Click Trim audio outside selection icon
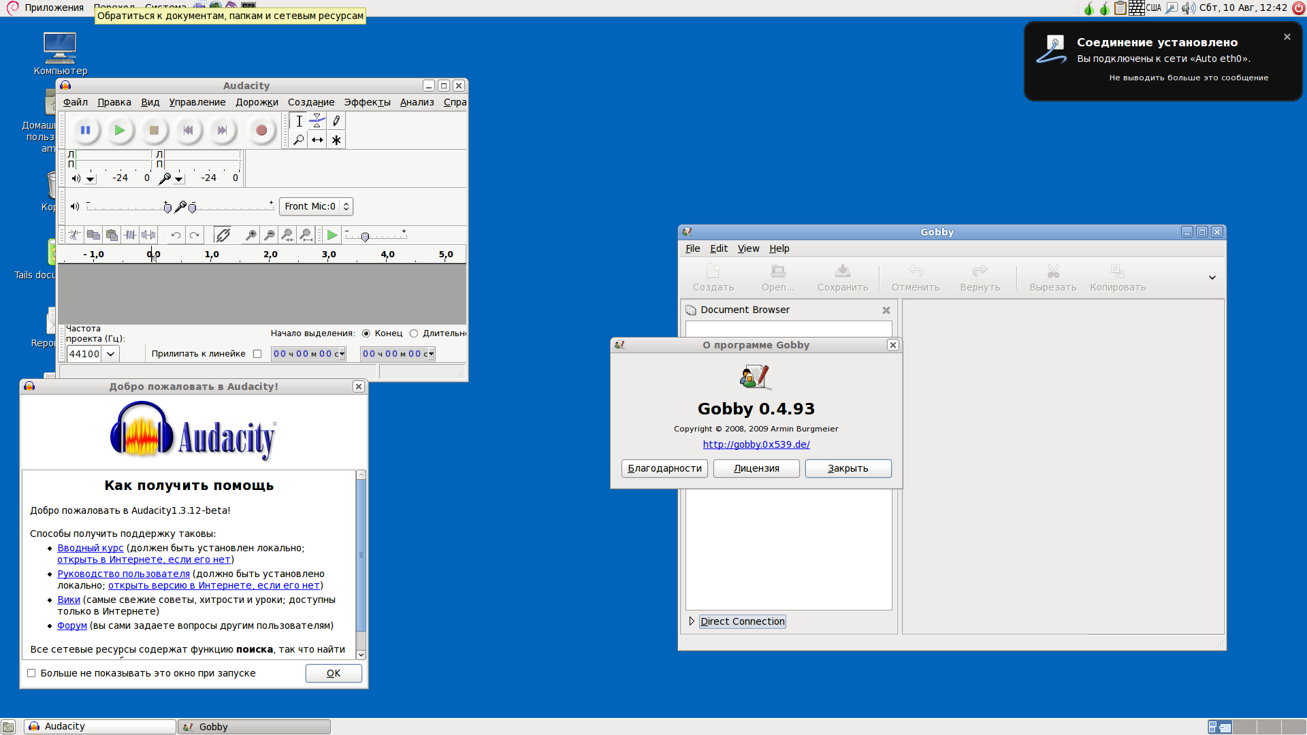This screenshot has width=1307, height=735. pyautogui.click(x=130, y=235)
